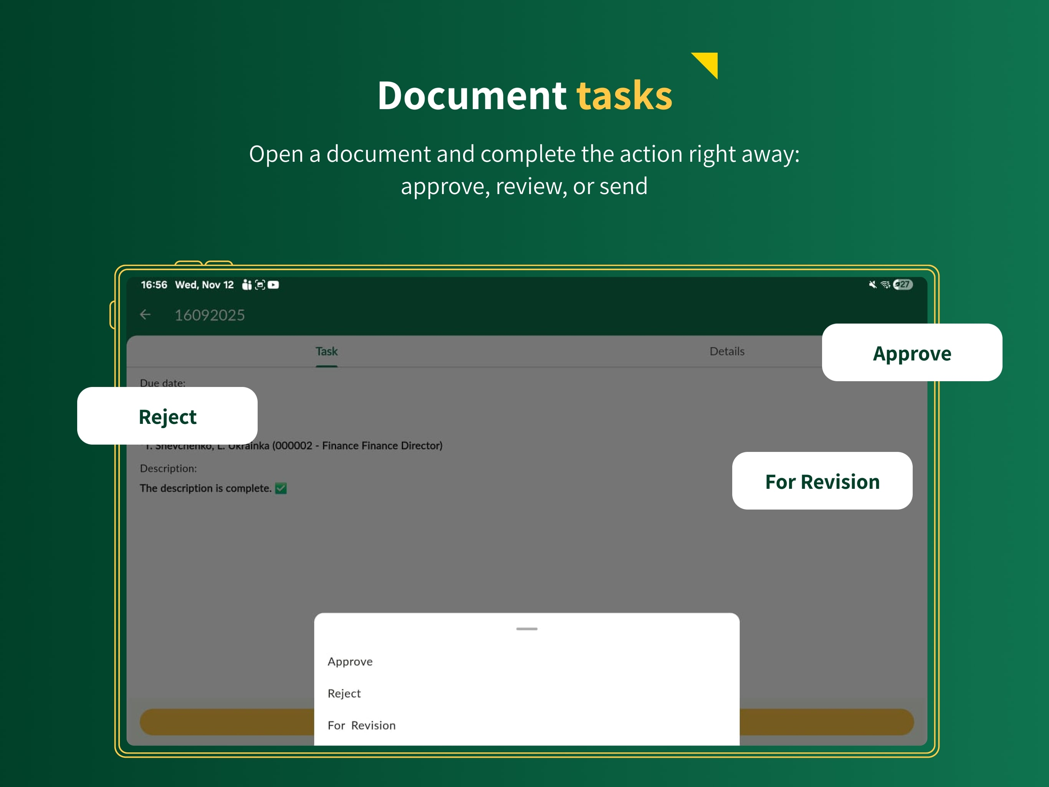The image size is (1049, 787).
Task: Click the date Wed, Nov 12
Action: click(204, 285)
